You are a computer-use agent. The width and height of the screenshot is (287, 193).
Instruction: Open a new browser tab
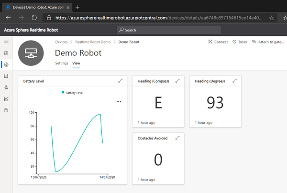coord(77,7)
